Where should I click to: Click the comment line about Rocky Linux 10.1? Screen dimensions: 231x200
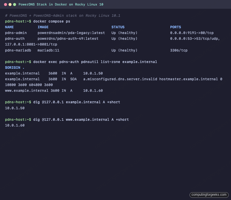[x=63, y=15]
